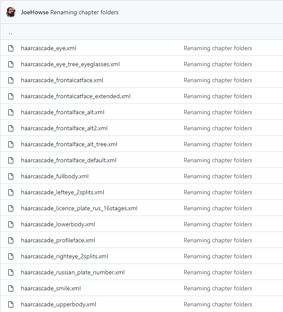
Task: Open haarcascade_frontalface_alt2.xml file
Action: (x=64, y=129)
